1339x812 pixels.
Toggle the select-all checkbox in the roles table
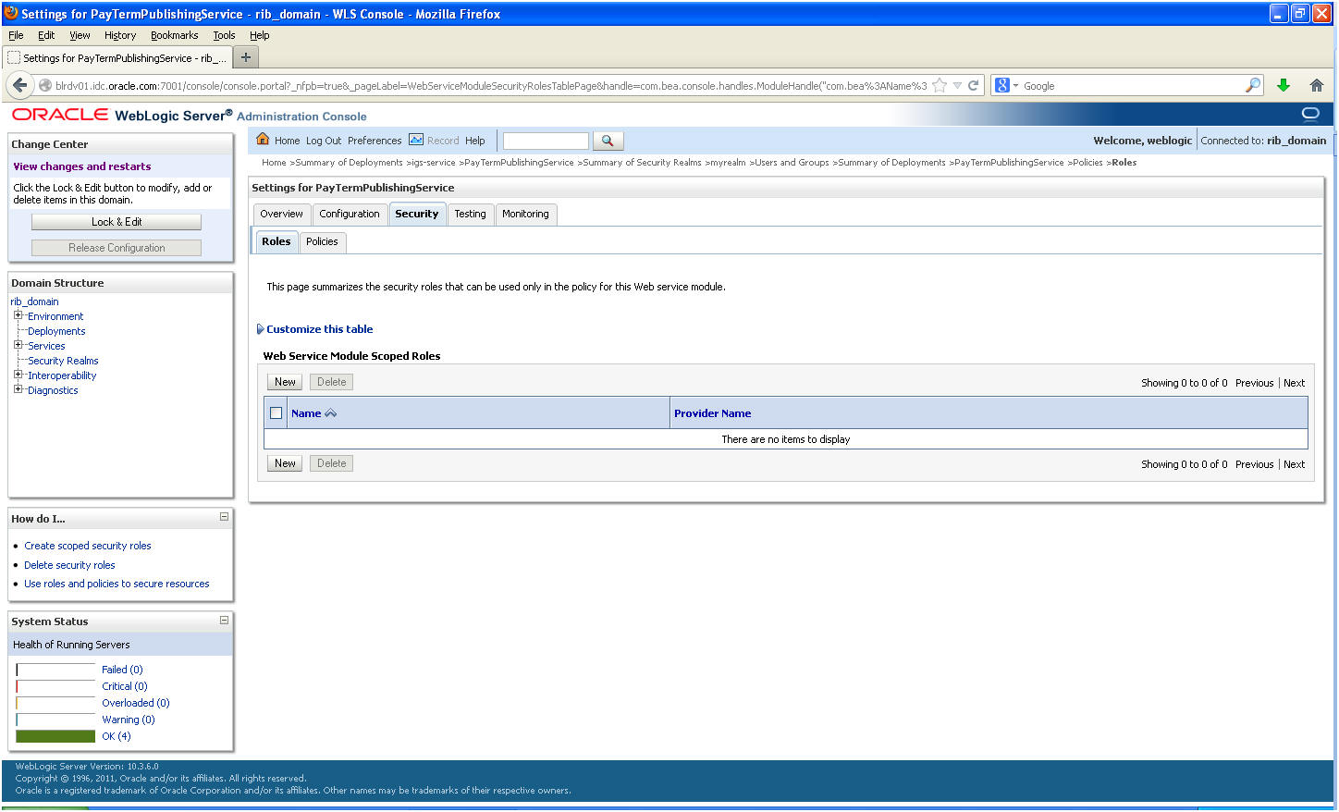pyautogui.click(x=276, y=413)
